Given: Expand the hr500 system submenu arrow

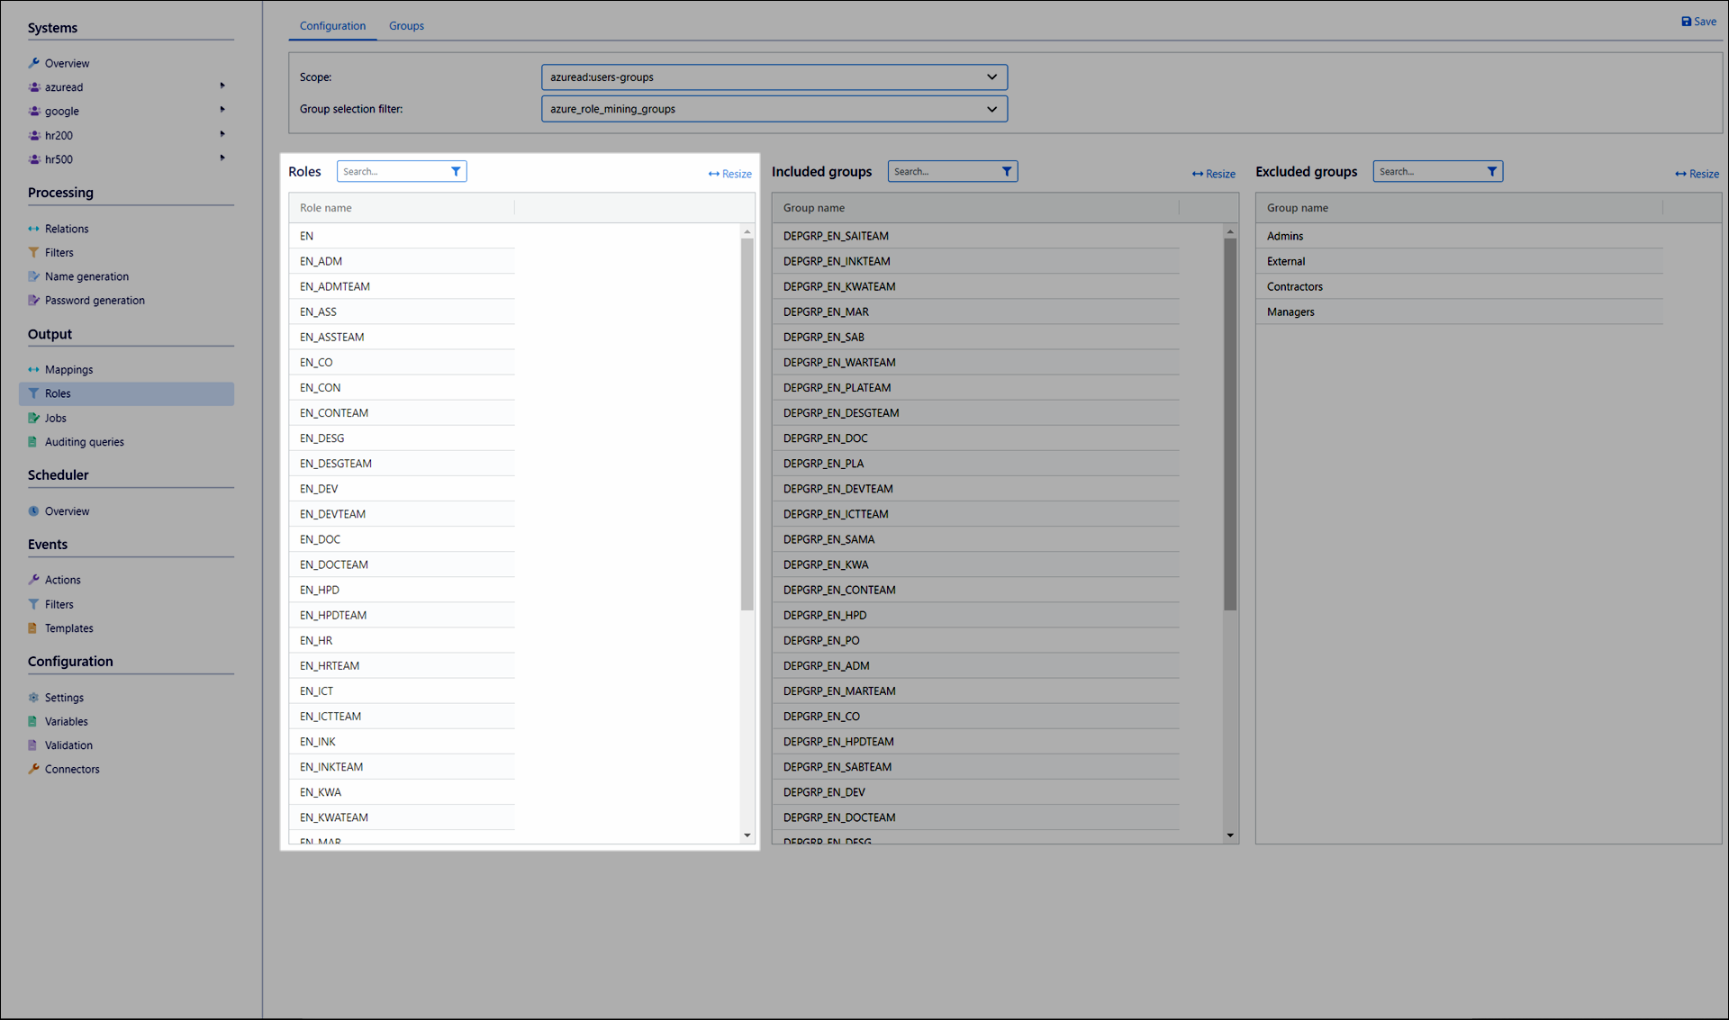Looking at the screenshot, I should coord(222,158).
